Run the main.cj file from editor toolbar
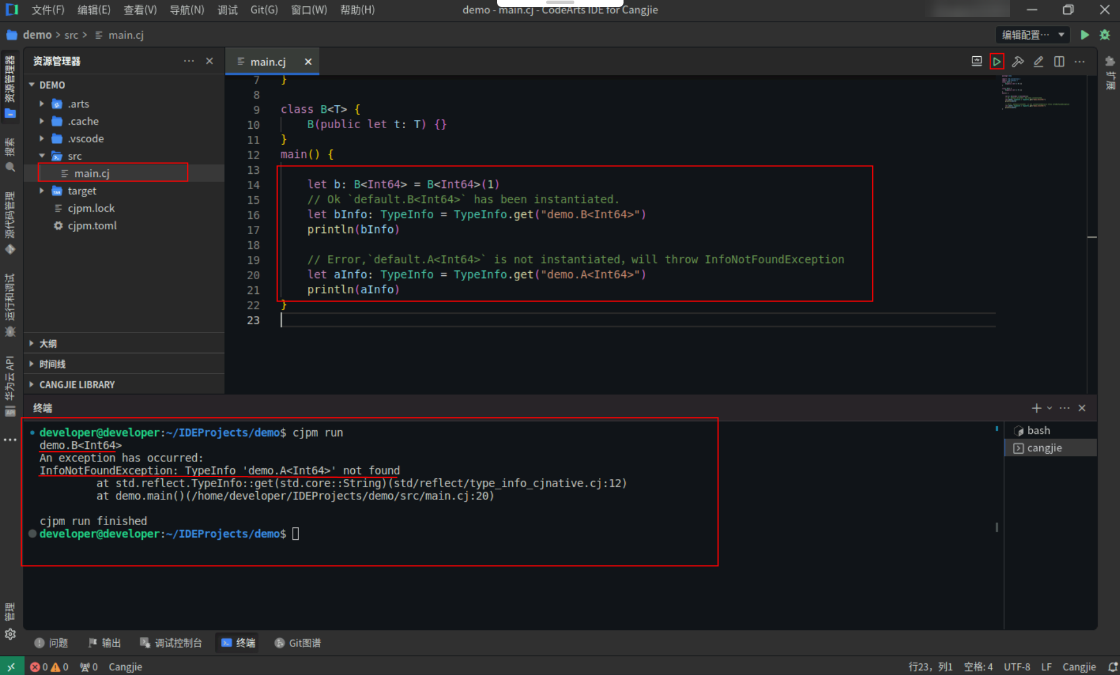Viewport: 1120px width, 675px height. point(996,61)
